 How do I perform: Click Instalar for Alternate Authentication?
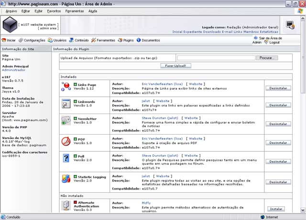[276, 209]
